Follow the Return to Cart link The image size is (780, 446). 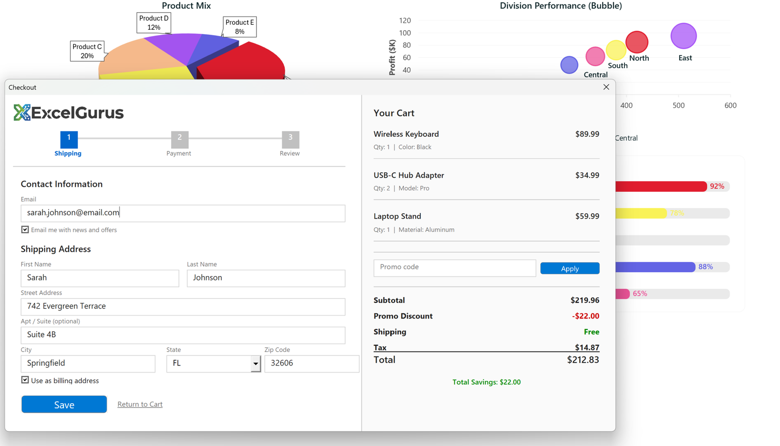click(x=140, y=404)
